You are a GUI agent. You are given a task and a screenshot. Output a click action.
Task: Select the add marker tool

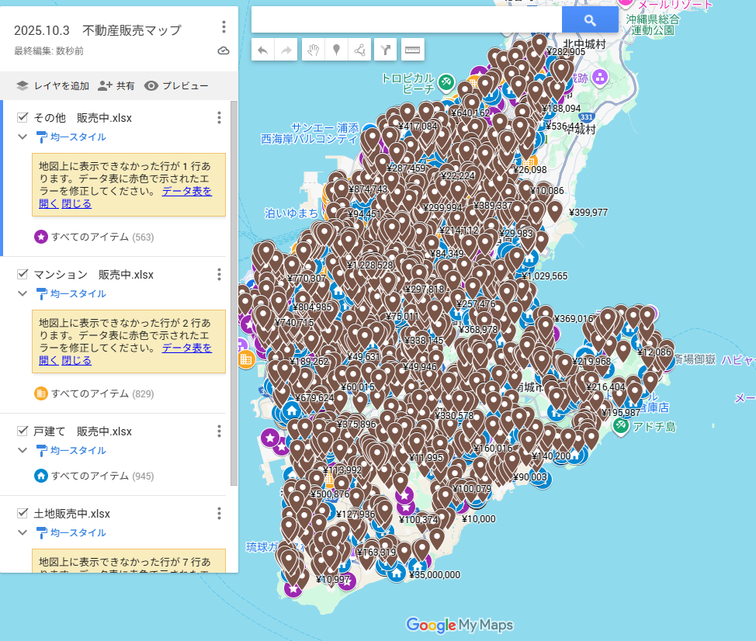[x=336, y=50]
